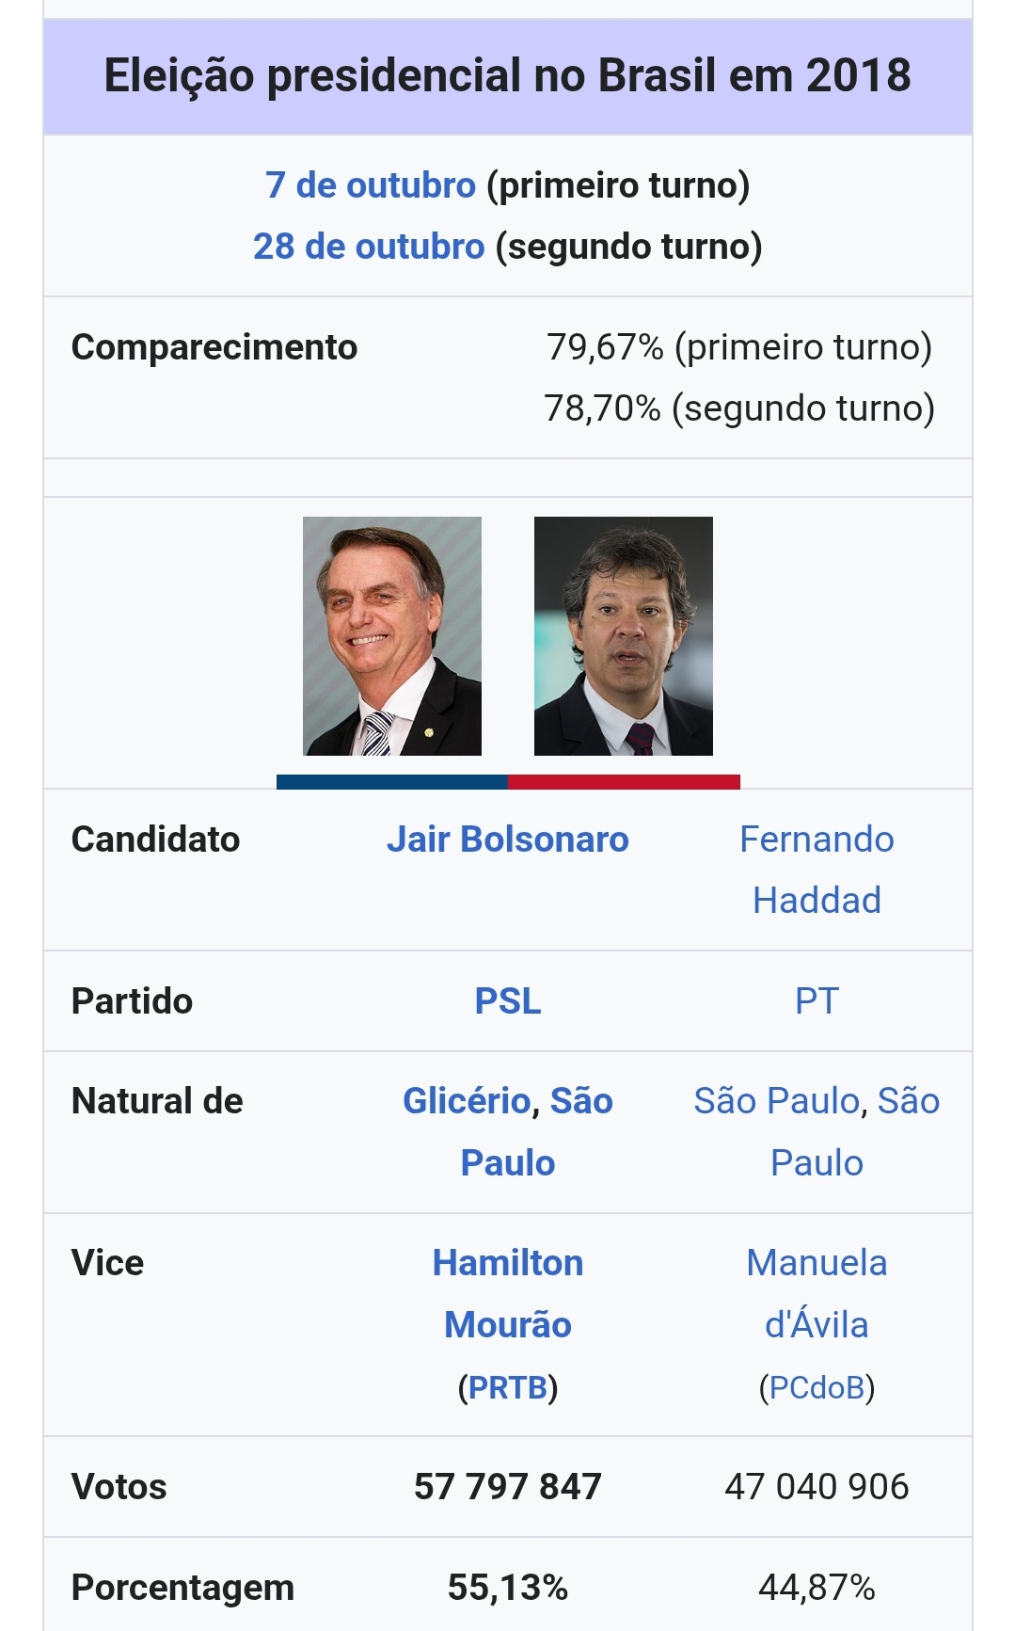This screenshot has width=1015, height=1631.
Task: Open the PRTB party link
Action: (508, 1387)
